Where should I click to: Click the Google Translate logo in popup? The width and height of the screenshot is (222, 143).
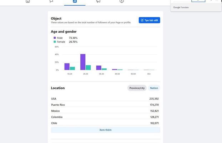click(x=181, y=7)
